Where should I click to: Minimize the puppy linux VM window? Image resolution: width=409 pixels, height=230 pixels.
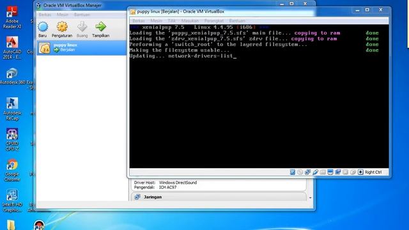coord(357,10)
